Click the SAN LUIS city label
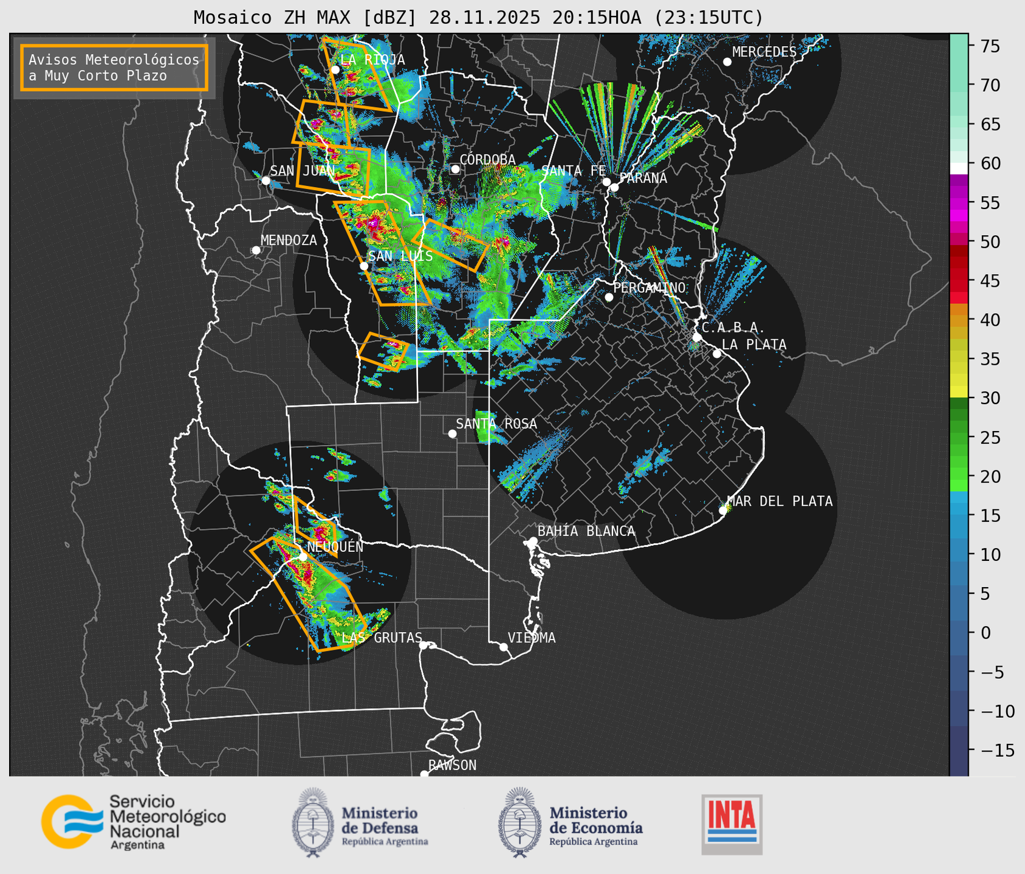 400,256
